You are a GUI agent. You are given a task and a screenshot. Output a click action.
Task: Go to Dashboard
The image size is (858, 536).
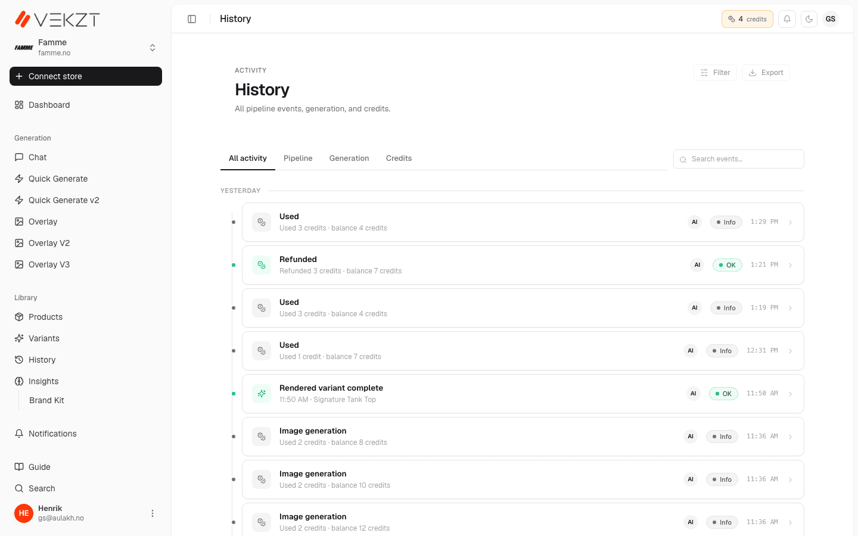coord(86,105)
